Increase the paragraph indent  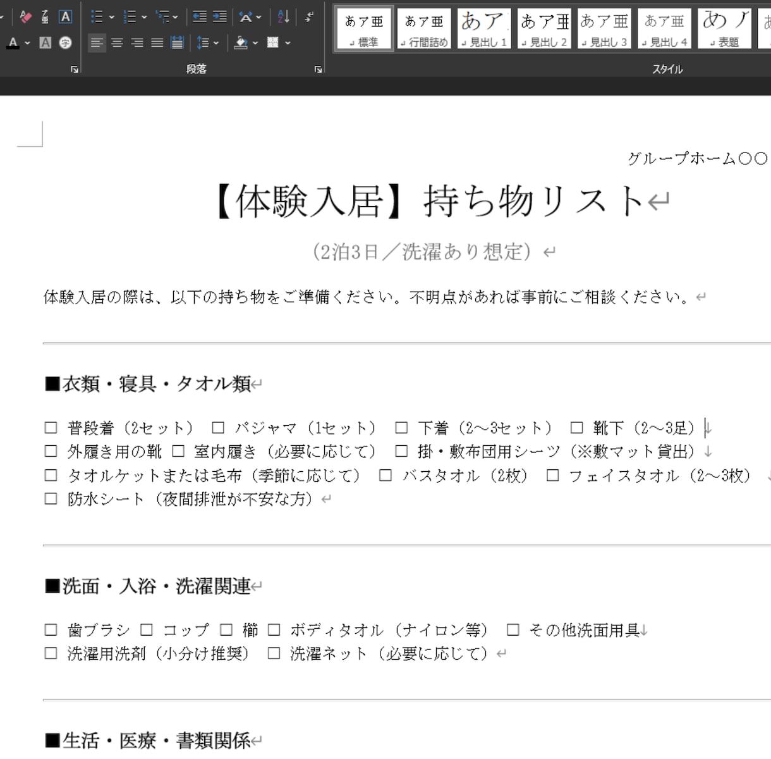[x=220, y=17]
